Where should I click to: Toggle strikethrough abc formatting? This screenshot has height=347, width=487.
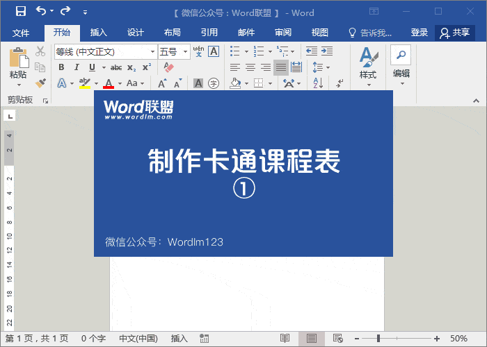(x=116, y=67)
